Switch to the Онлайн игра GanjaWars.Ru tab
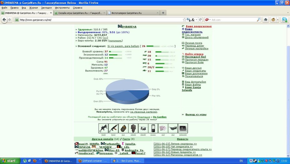This screenshot has height=164, width=290. (x=80, y=13)
